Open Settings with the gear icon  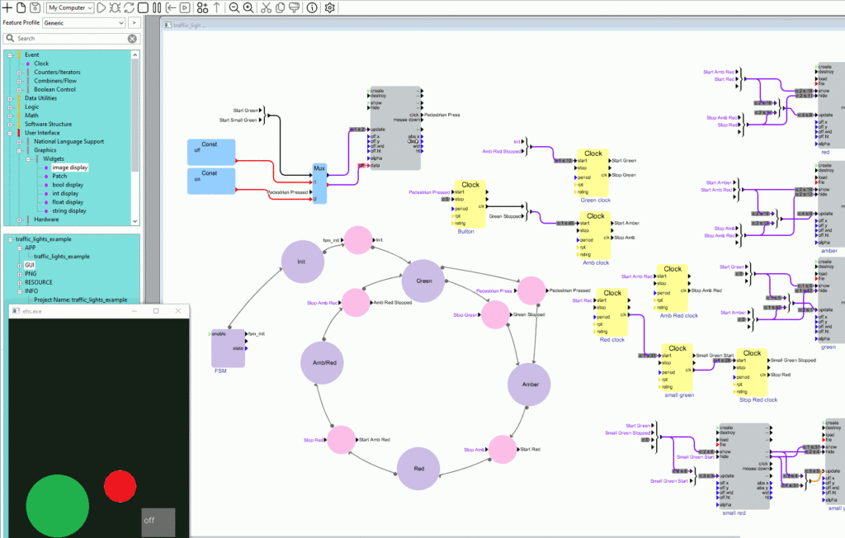[329, 7]
